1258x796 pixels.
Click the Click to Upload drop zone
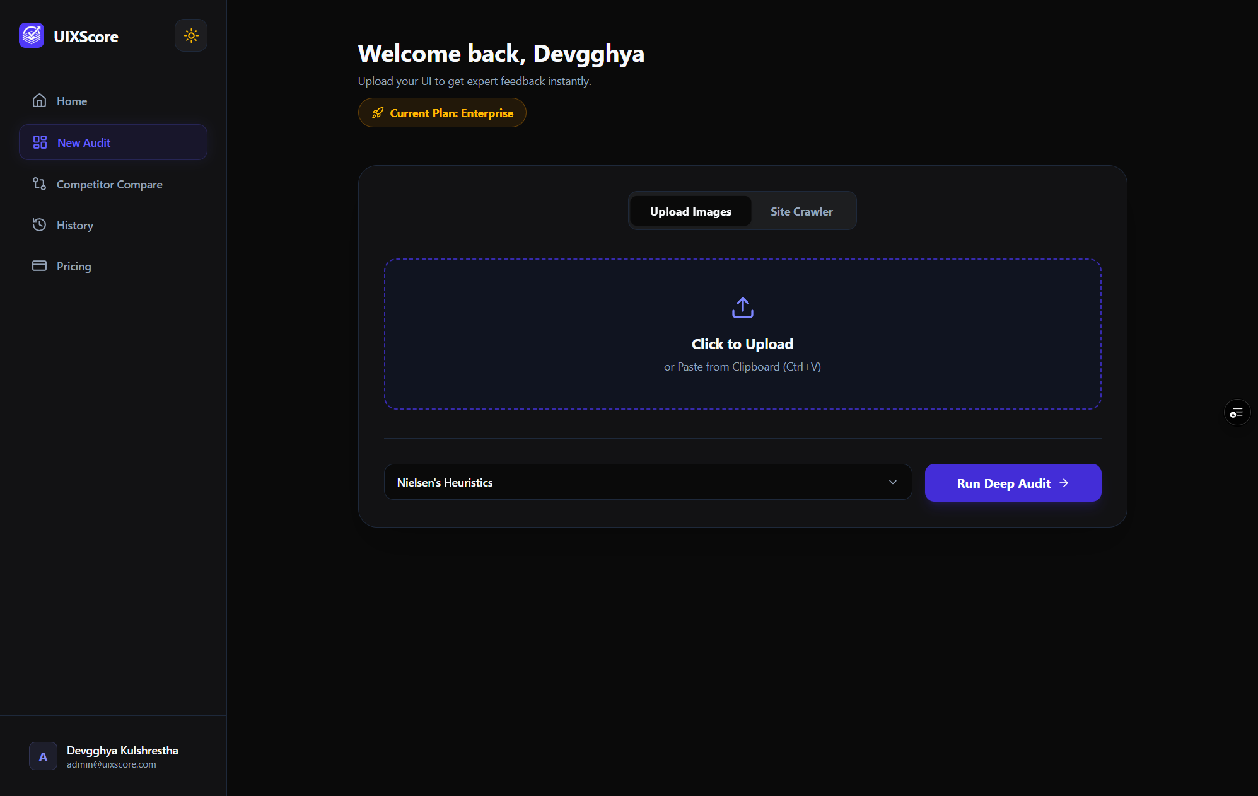coord(742,344)
